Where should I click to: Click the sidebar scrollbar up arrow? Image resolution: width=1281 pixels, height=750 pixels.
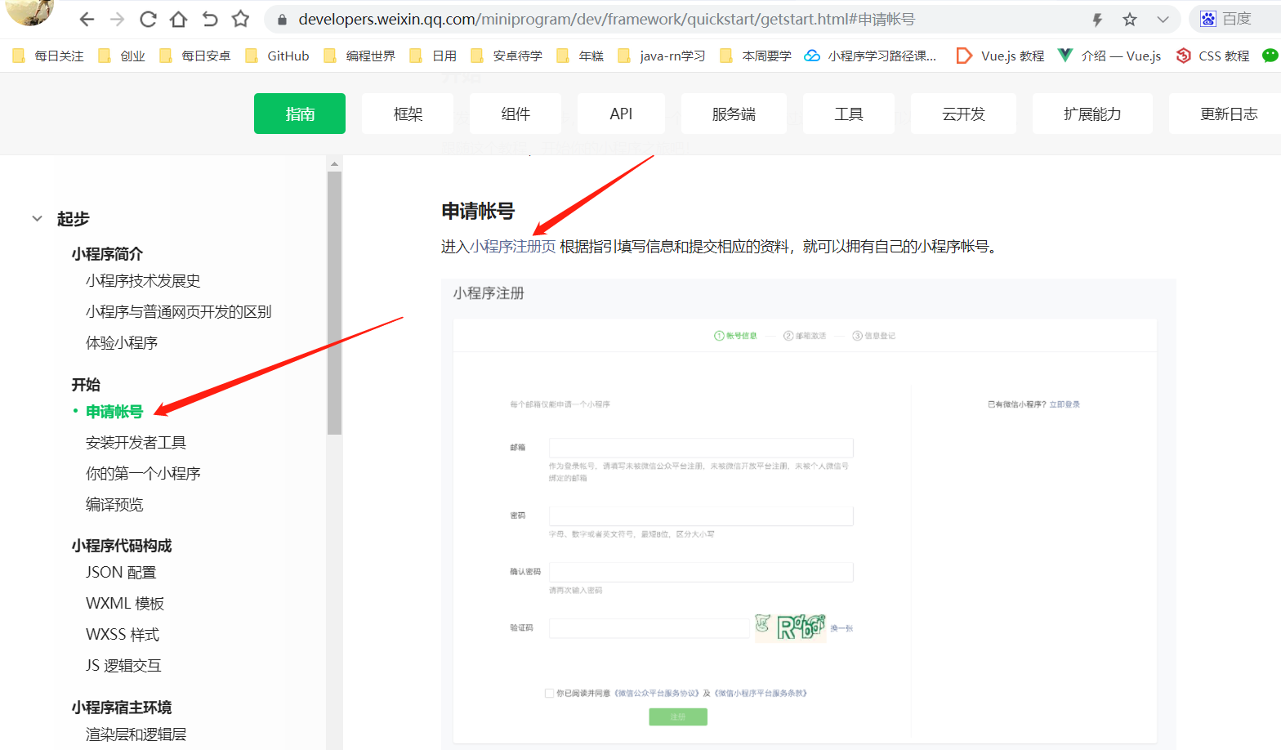click(334, 164)
